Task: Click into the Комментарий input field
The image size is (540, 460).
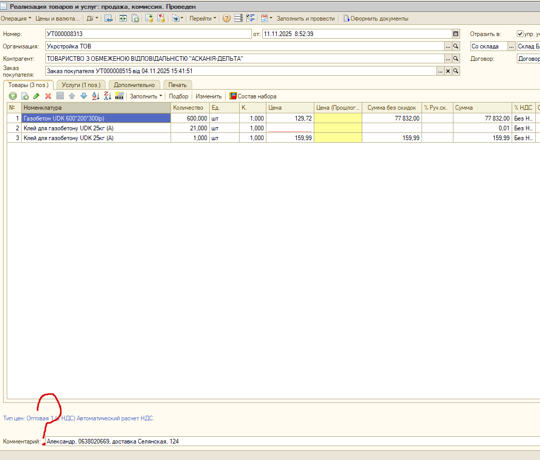Action: click(293, 441)
